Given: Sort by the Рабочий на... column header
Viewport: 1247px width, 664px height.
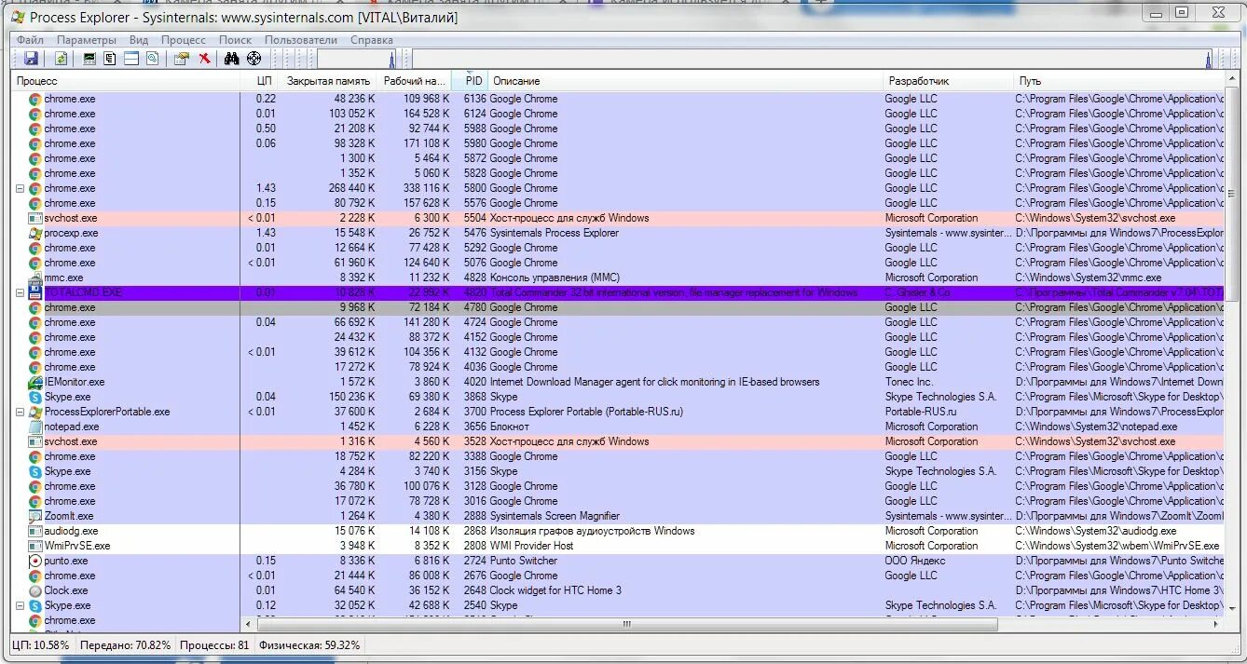Looking at the screenshot, I should 415,81.
